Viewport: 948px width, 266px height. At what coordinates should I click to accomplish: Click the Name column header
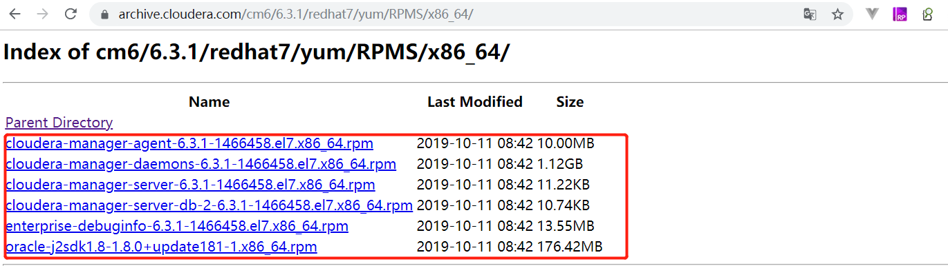210,102
